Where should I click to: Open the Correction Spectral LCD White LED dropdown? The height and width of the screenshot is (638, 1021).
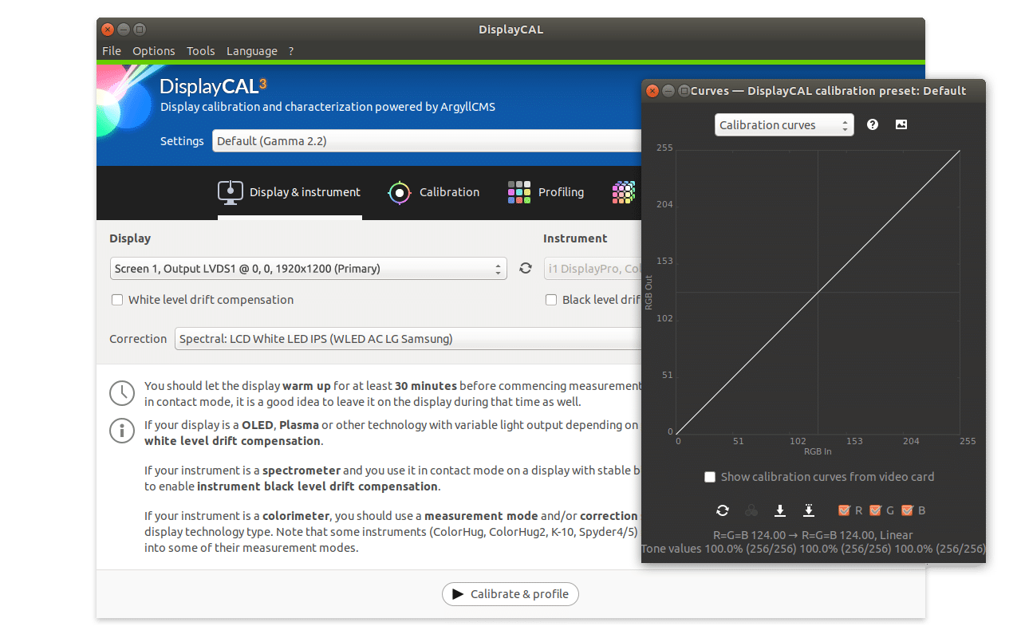(x=408, y=339)
